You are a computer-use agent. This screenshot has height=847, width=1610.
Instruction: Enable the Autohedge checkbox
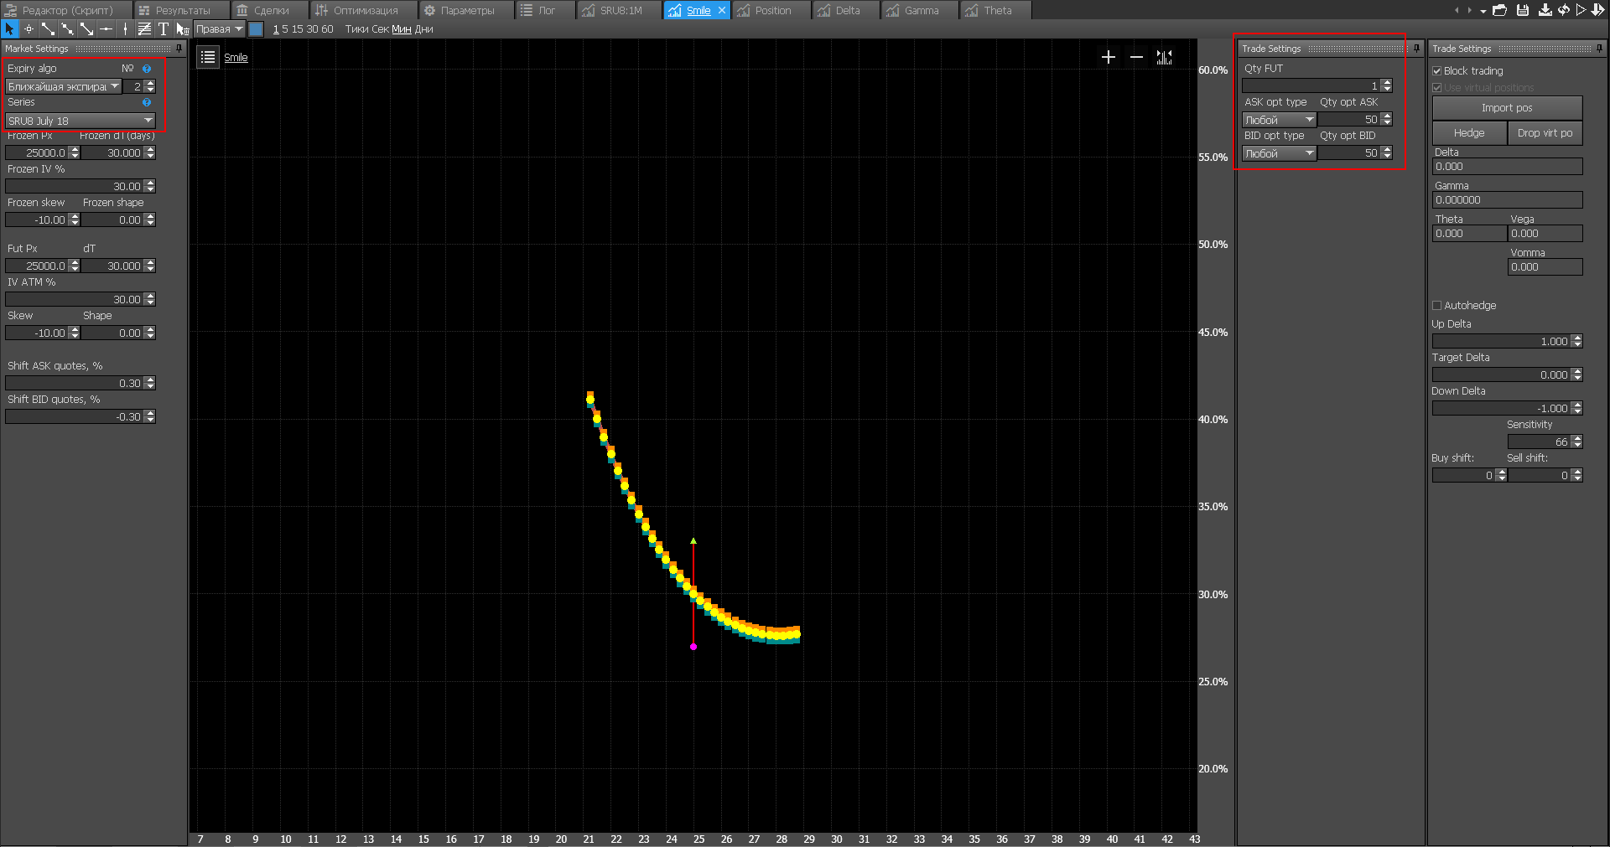click(1437, 306)
